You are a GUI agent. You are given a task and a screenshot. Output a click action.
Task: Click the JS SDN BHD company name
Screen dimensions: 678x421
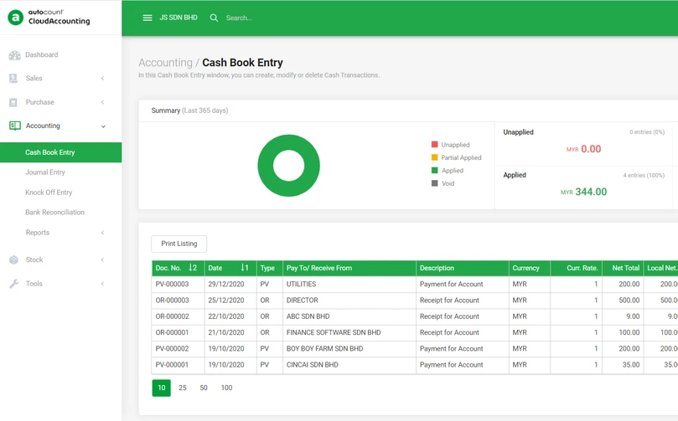click(179, 18)
